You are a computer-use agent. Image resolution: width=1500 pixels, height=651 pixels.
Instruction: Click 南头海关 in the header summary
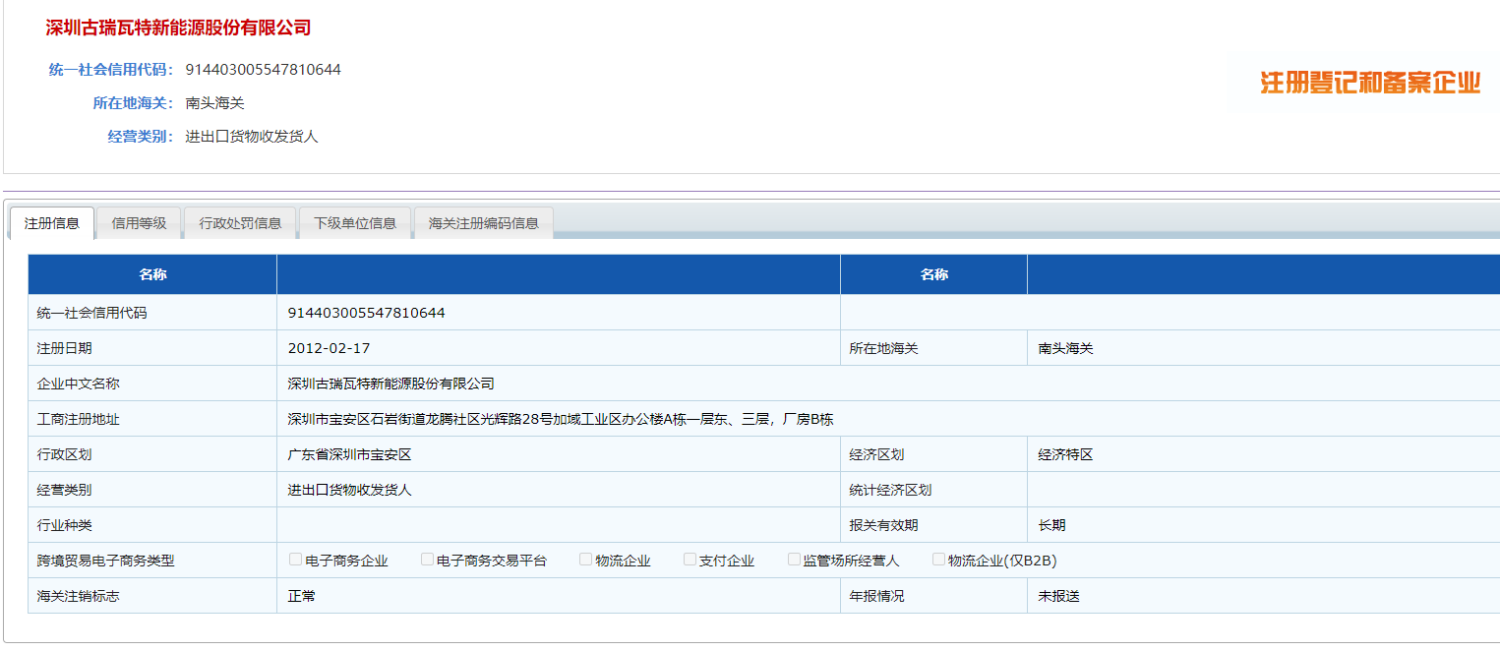(214, 103)
